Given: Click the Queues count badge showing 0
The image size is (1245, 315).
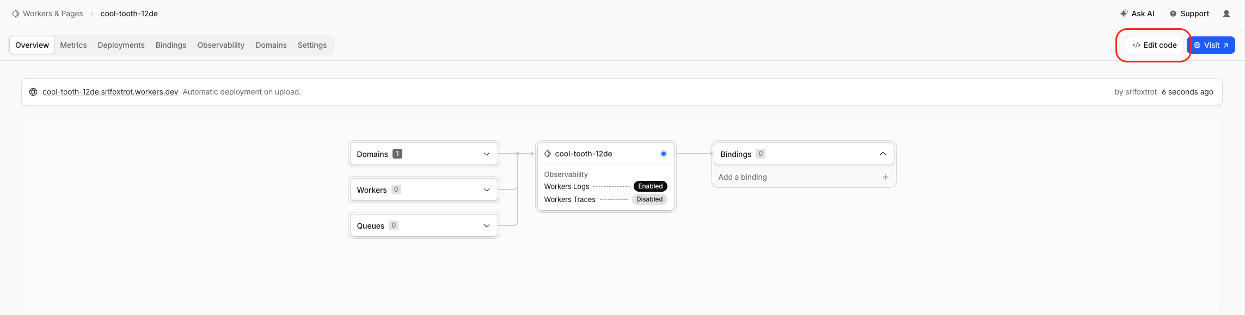Looking at the screenshot, I should tap(394, 225).
